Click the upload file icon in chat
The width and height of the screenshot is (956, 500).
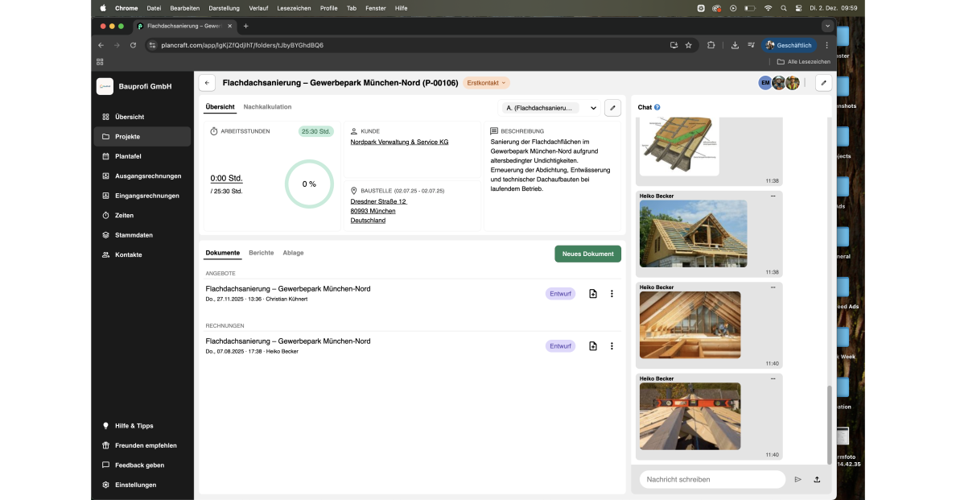pyautogui.click(x=817, y=479)
